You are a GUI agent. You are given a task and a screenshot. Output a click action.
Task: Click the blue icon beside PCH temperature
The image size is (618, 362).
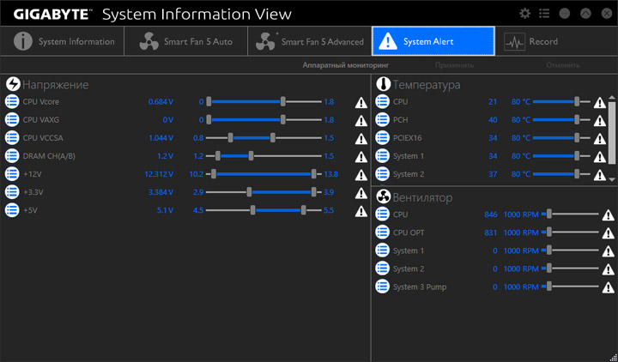point(383,119)
